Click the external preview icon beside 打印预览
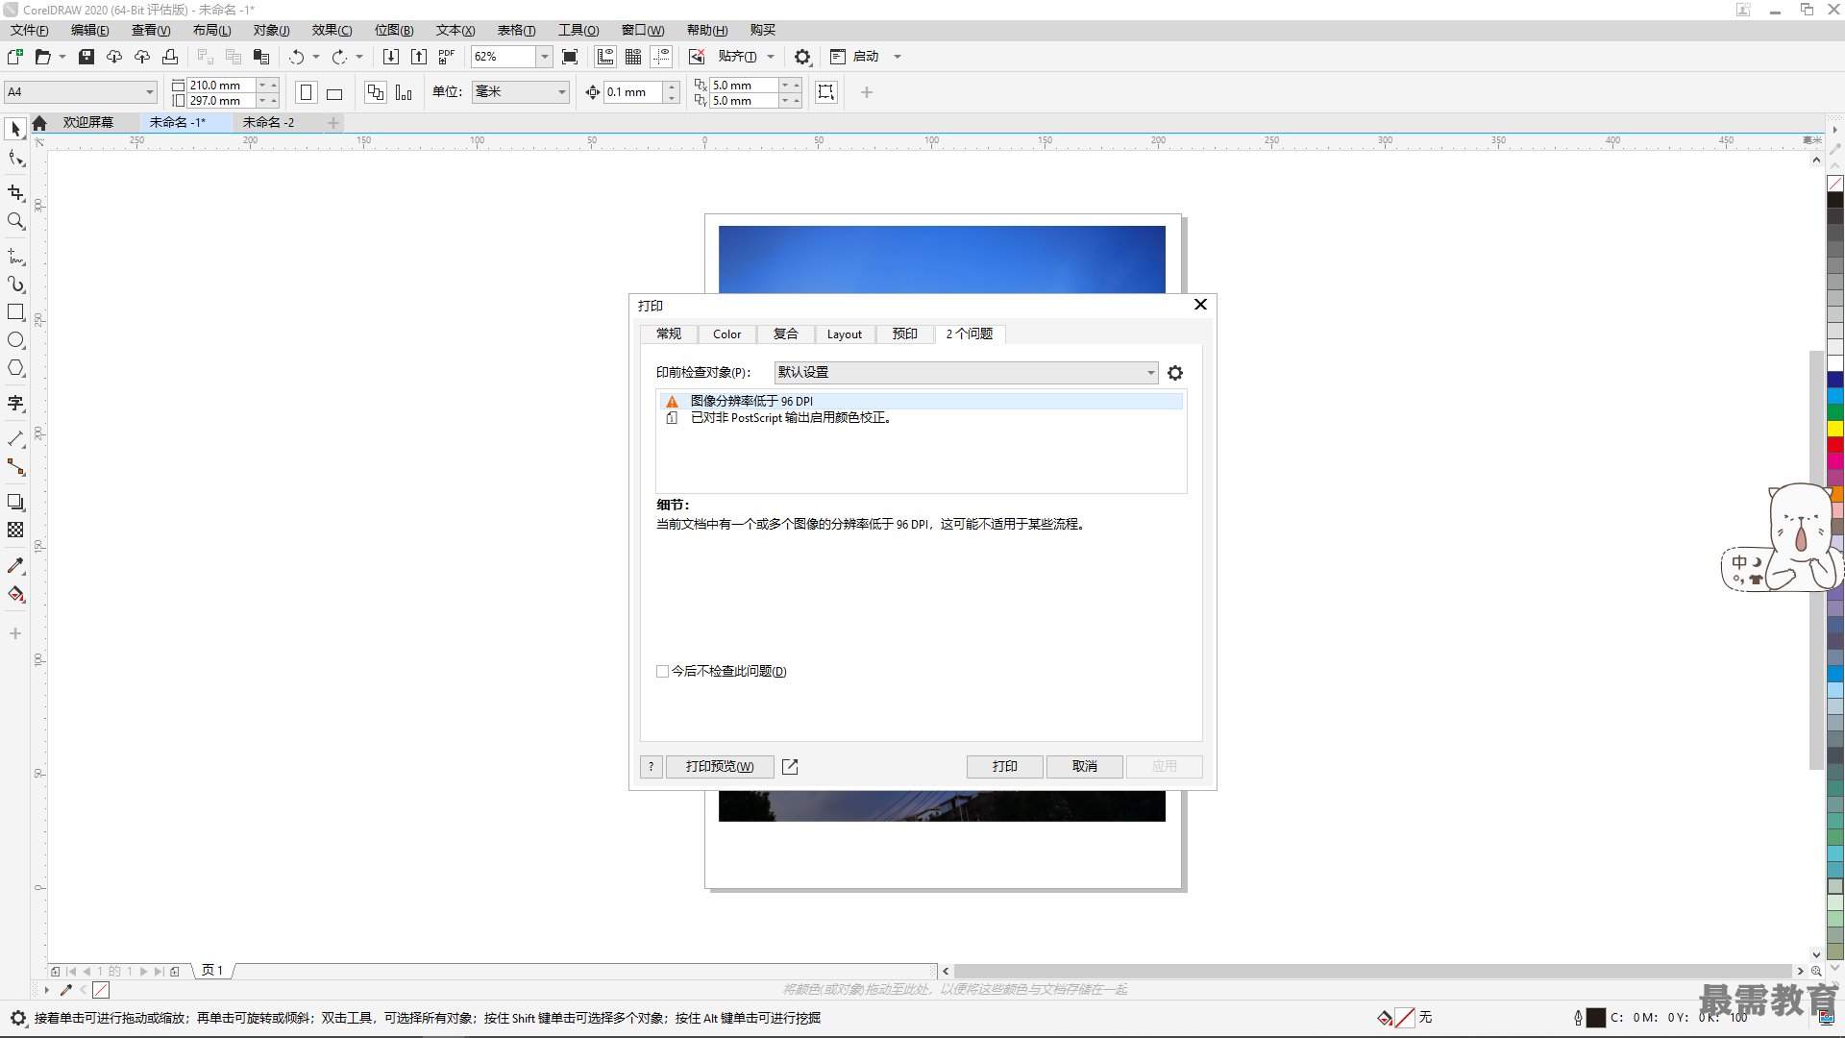1845x1038 pixels. (790, 766)
